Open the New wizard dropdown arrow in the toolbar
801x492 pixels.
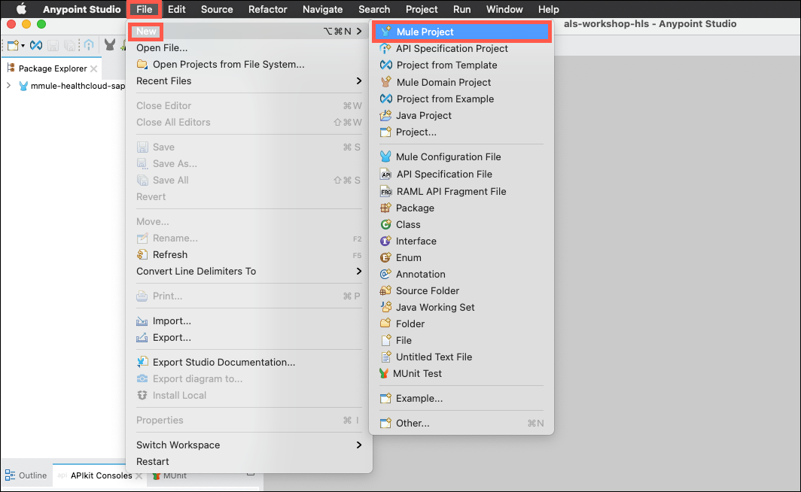[x=23, y=46]
